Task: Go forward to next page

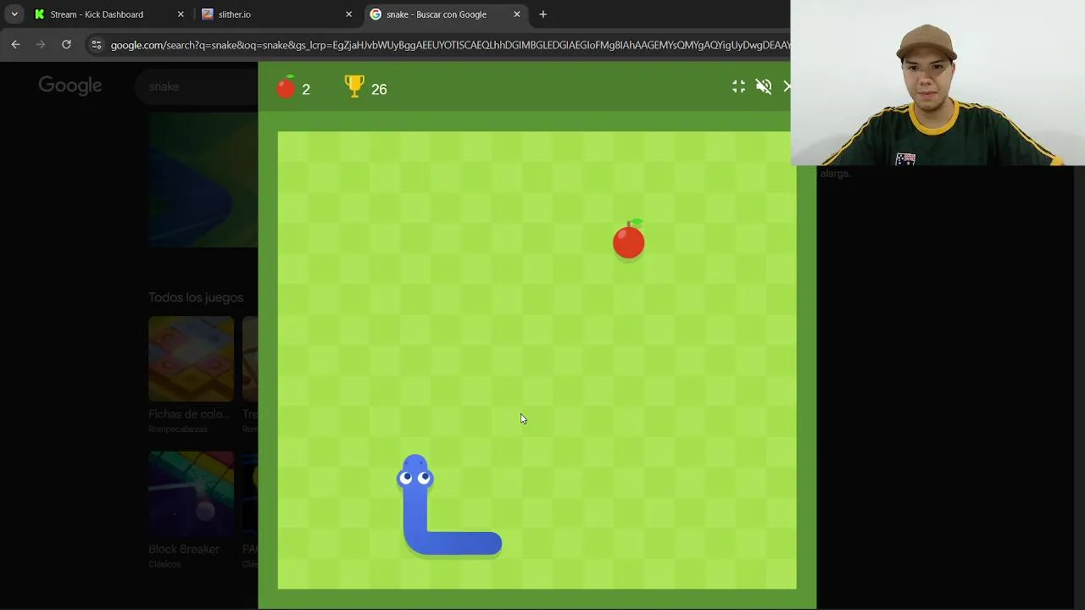Action: pyautogui.click(x=41, y=44)
